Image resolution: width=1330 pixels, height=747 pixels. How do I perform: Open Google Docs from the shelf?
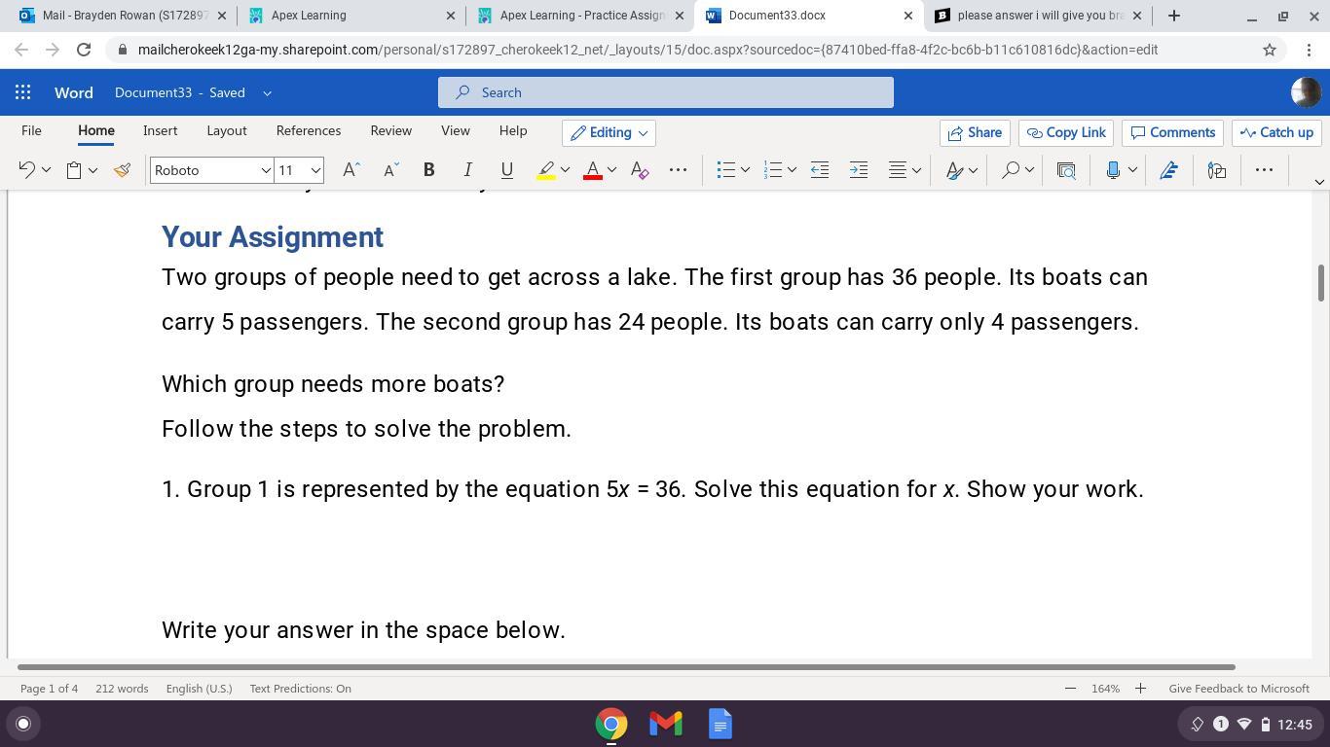(720, 724)
